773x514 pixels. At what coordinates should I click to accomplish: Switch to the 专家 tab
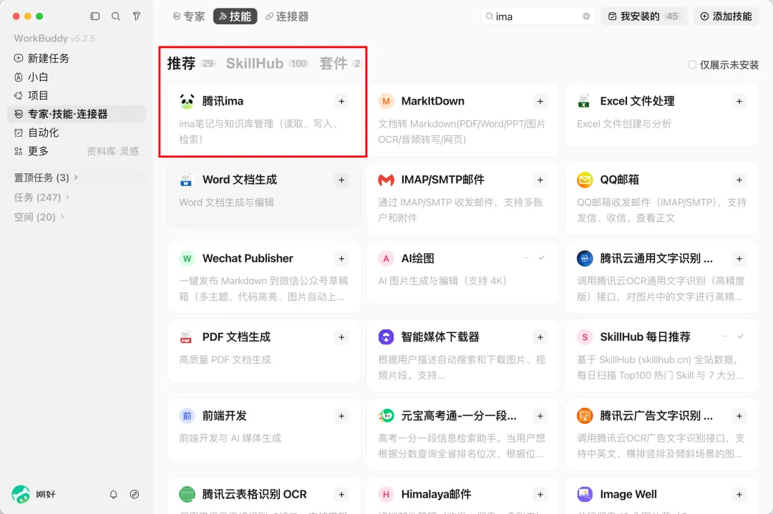pos(188,16)
